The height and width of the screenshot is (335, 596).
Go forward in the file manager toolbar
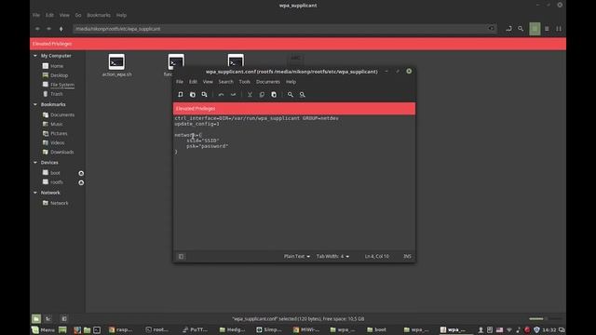point(48,29)
